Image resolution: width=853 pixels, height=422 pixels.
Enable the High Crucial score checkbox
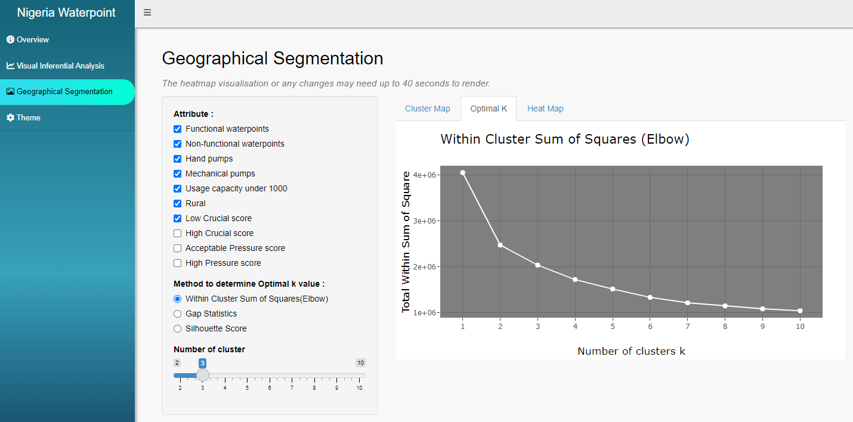click(x=177, y=233)
